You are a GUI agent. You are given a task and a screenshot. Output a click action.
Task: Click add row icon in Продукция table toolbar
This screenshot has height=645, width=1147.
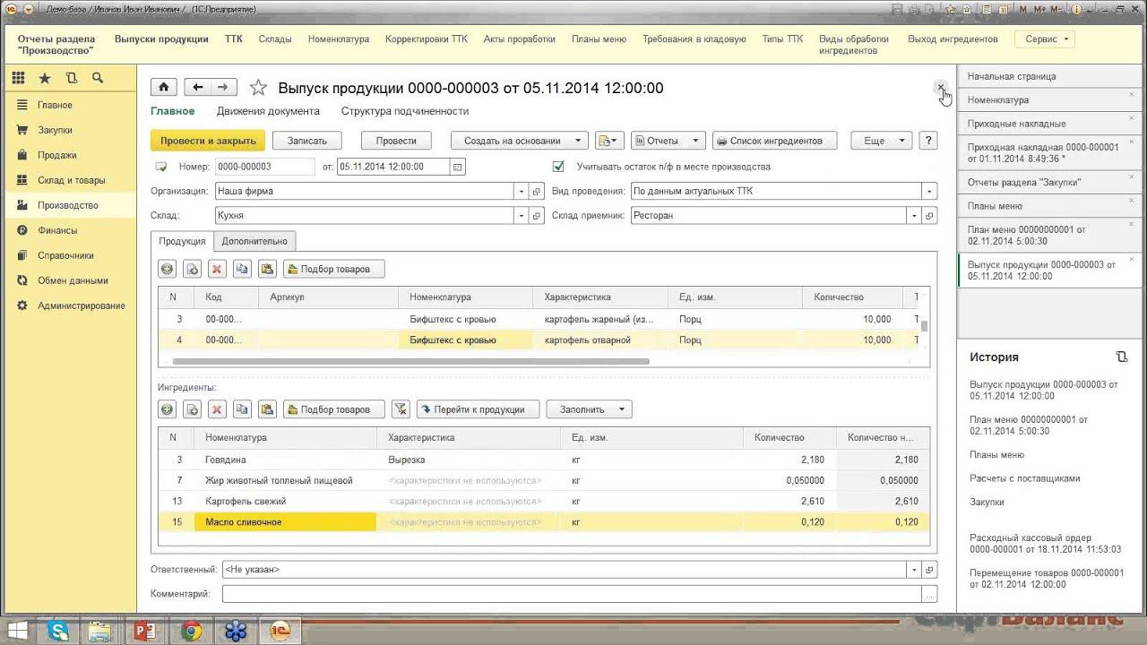(167, 269)
